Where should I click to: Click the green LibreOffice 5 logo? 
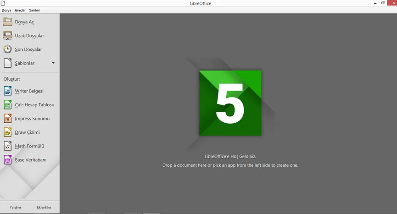coord(230,103)
